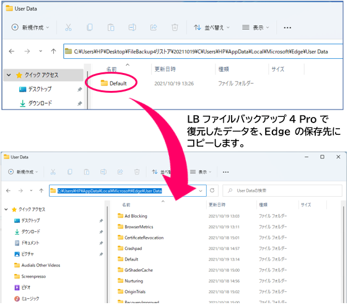The width and height of the screenshot is (348, 305).
Task: Click highlighted address path in bottom window
Action: click(x=110, y=191)
